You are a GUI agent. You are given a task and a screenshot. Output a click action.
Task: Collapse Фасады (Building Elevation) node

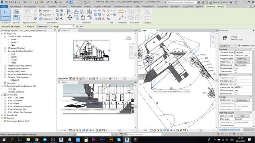pos(5,51)
